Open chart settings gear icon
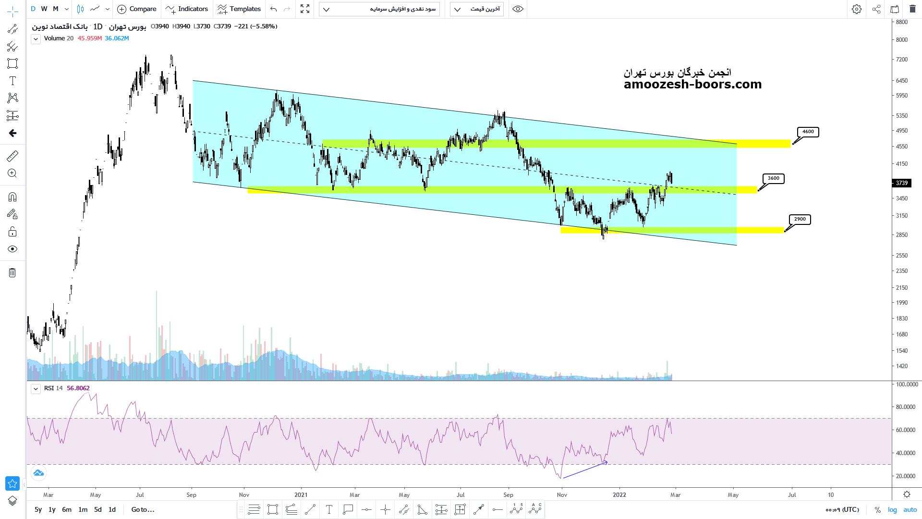Viewport: 922px width, 519px height. (856, 9)
